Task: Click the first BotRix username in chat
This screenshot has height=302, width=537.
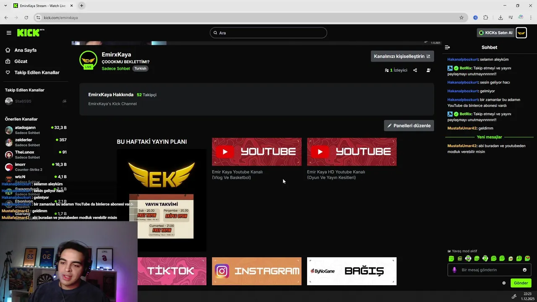Action: point(466,68)
